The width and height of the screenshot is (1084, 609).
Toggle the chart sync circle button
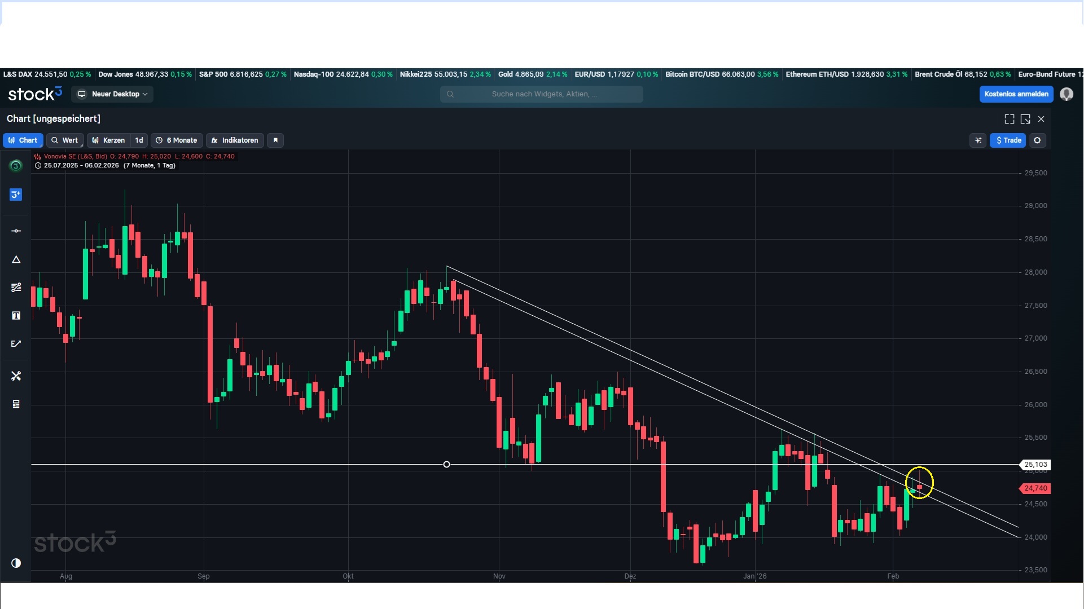pyautogui.click(x=1037, y=140)
